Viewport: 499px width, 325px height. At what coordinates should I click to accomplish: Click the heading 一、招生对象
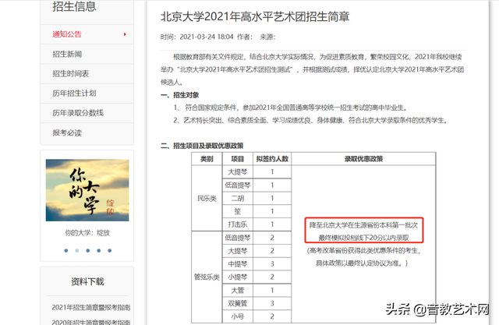point(180,95)
